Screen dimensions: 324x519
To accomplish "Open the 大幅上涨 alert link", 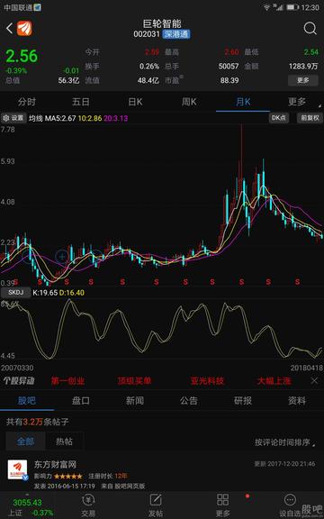I will [x=274, y=381].
